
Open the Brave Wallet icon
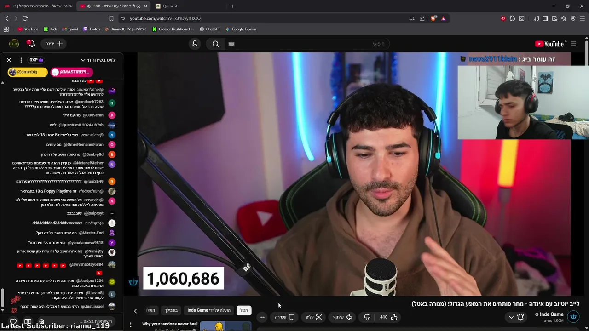tap(554, 18)
